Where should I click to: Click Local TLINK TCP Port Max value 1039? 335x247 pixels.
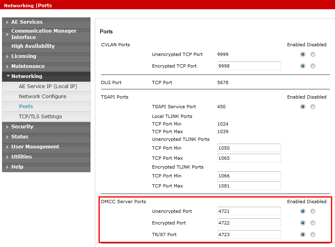tap(223, 132)
